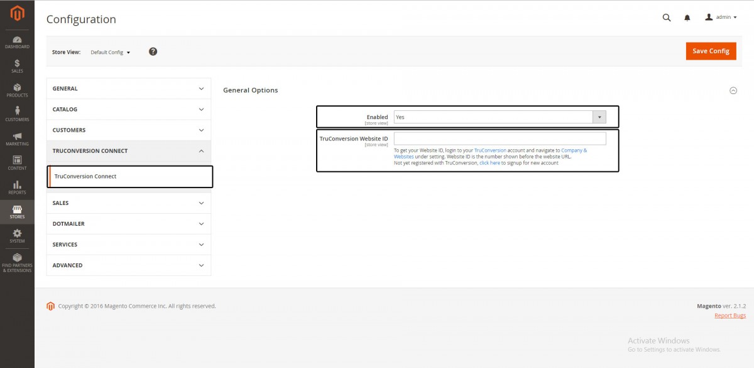Click the General Options heading text

pyautogui.click(x=250, y=90)
